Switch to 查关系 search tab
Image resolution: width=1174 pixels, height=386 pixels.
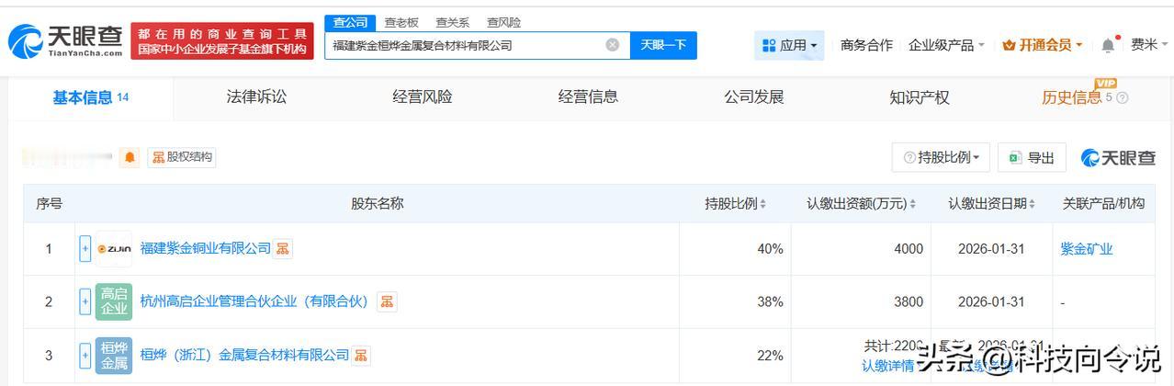click(x=452, y=22)
